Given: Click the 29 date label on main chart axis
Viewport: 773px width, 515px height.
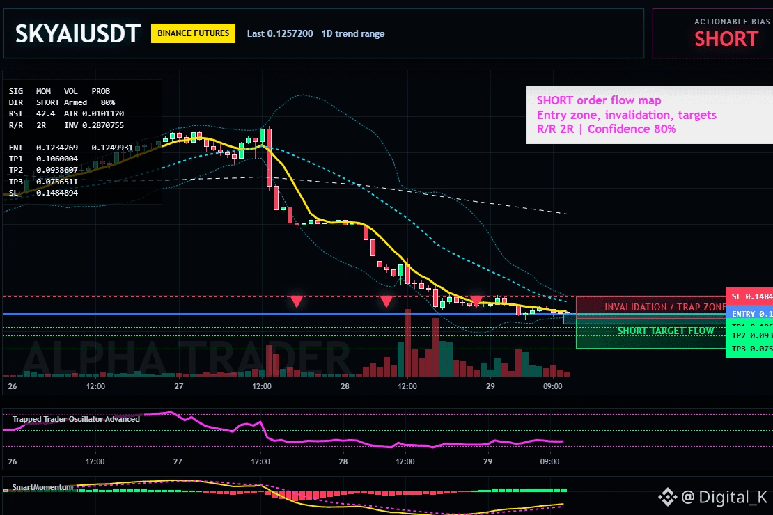Looking at the screenshot, I should coord(490,386).
